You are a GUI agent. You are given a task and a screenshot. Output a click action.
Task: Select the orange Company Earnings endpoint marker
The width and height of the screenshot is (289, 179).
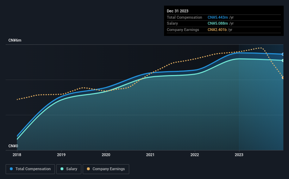[283, 78]
